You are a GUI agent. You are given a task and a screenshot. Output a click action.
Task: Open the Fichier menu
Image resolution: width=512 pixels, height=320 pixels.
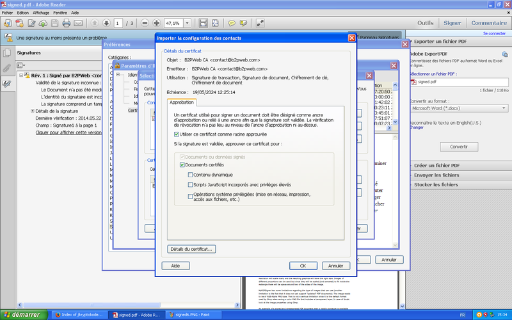click(x=7, y=13)
